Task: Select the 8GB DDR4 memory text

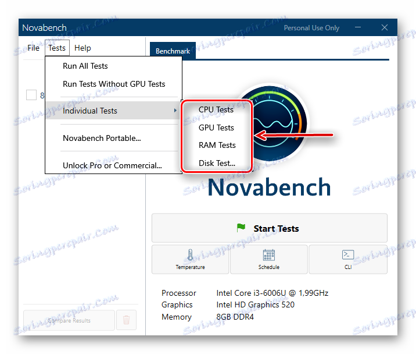Action: [235, 317]
